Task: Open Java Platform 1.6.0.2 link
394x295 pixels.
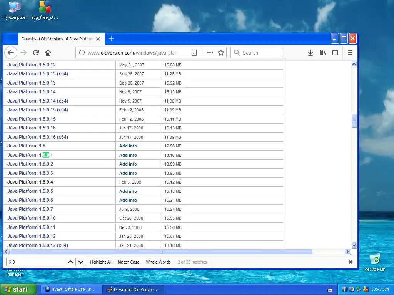Action: [30, 164]
